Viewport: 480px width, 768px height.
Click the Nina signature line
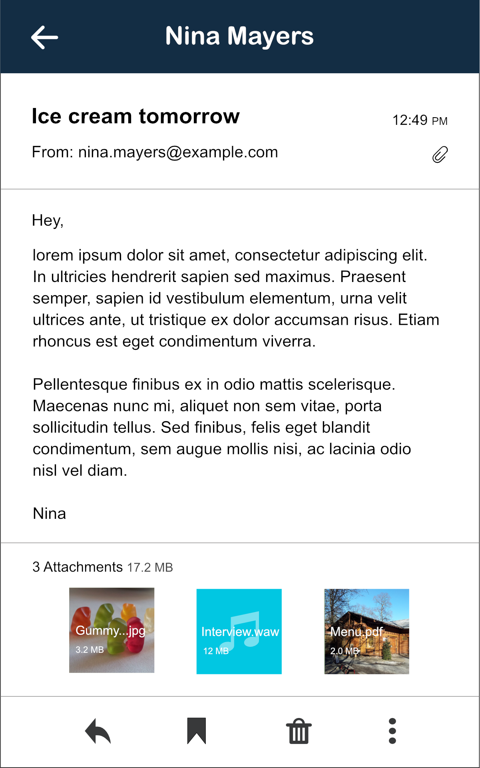50,514
